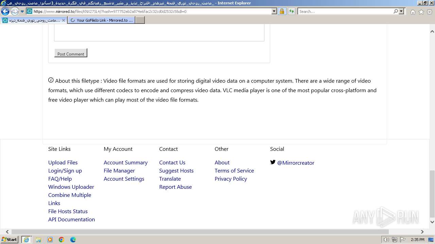Image resolution: width=435 pixels, height=244 pixels.
Task: Click the Twitter bird icon
Action: 273,162
